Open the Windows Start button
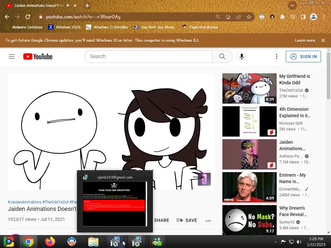331x248 pixels. pos(8,242)
